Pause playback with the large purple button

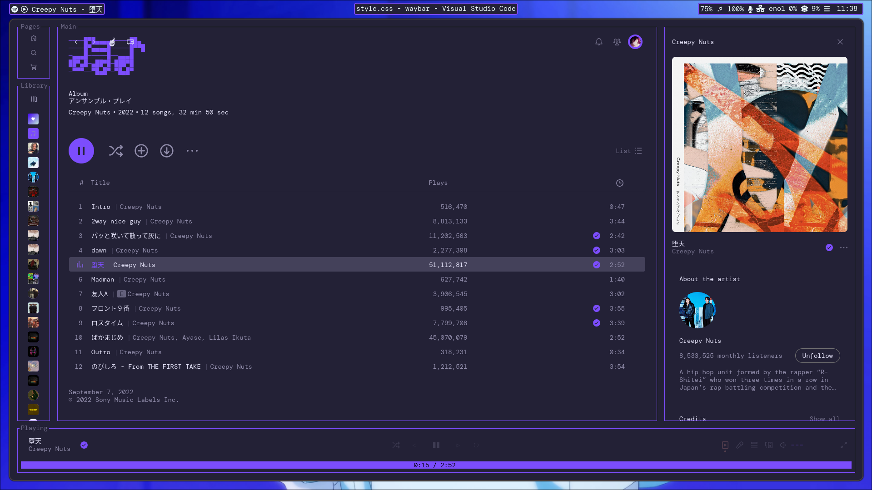pos(81,151)
